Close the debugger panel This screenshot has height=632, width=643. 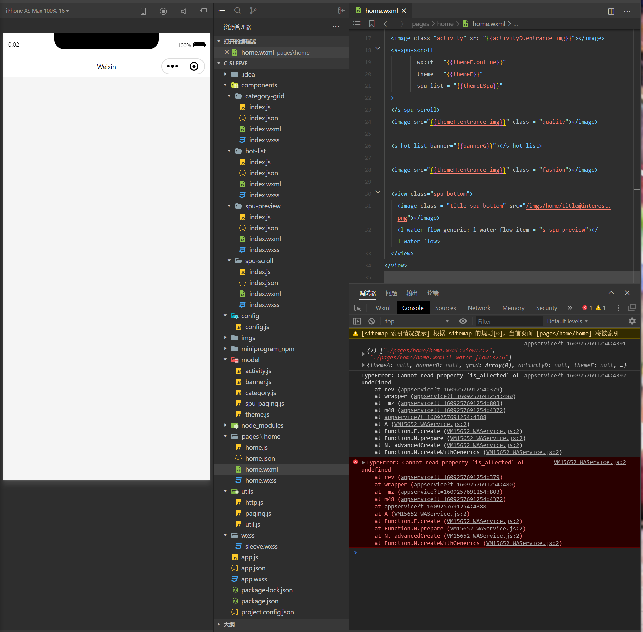tap(627, 293)
